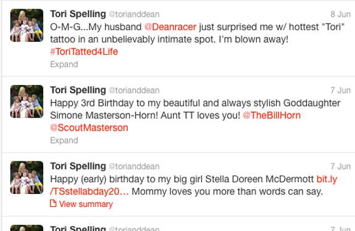
Task: Click the 7 Jun timestamp on Stella tweet
Action: [x=341, y=166]
